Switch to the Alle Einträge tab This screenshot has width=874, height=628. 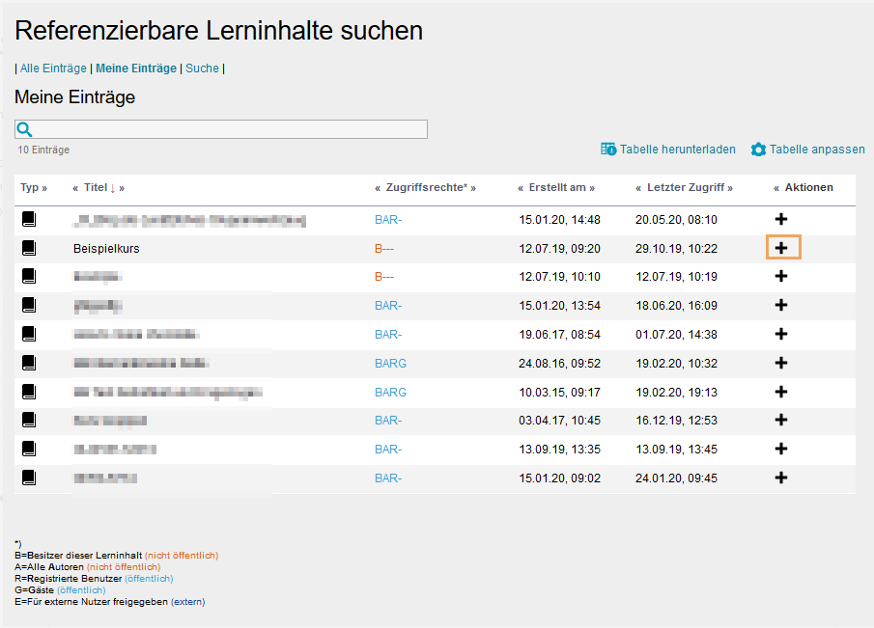[53, 68]
